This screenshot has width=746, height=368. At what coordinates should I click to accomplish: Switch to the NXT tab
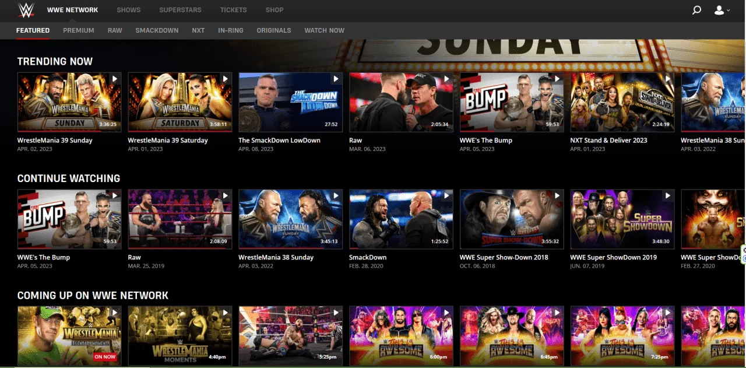(x=198, y=30)
